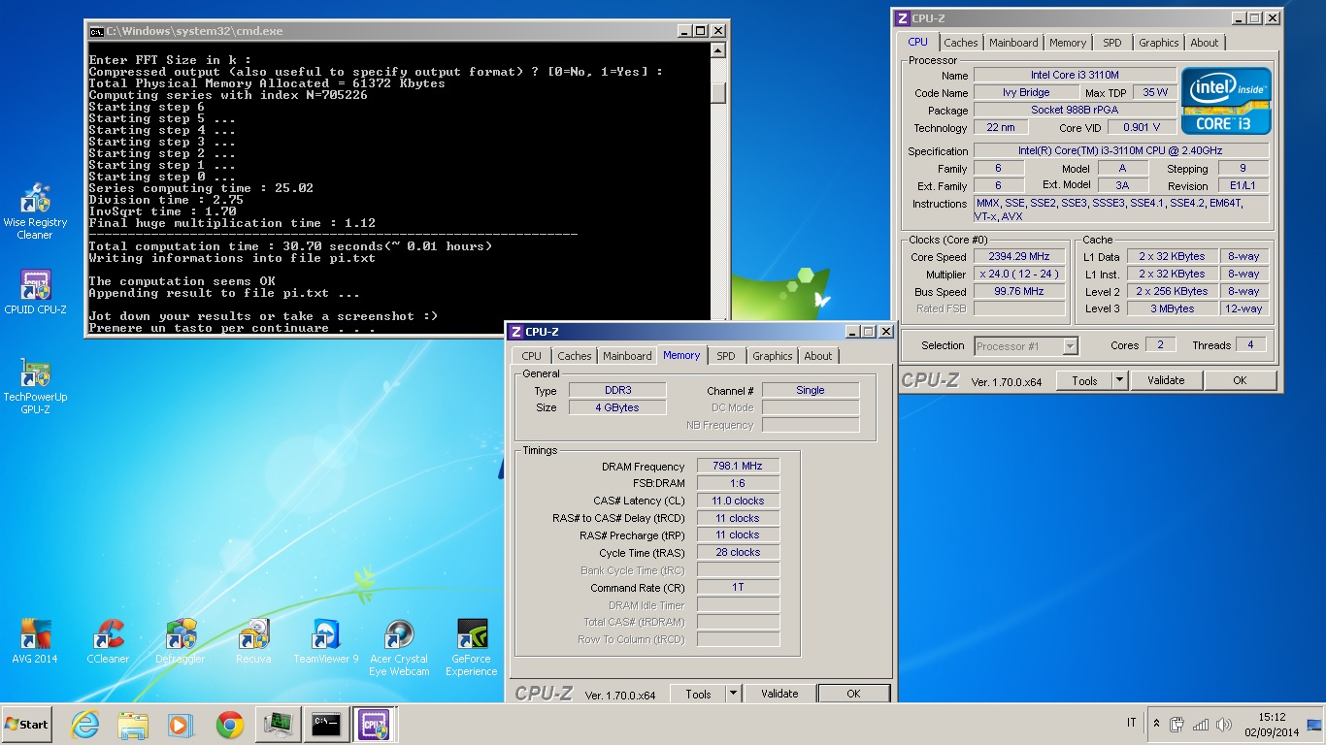The height and width of the screenshot is (745, 1326).
Task: Launch CCleaner desktop shortcut
Action: [x=108, y=642]
